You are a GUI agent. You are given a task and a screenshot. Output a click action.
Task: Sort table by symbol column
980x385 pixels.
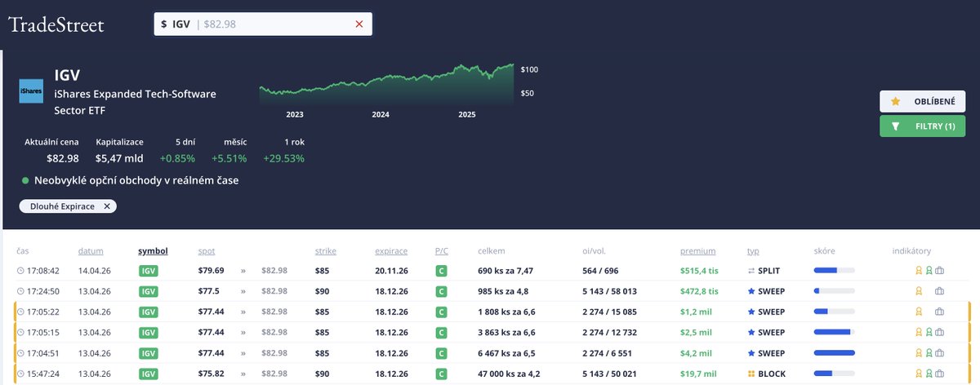[x=154, y=251]
